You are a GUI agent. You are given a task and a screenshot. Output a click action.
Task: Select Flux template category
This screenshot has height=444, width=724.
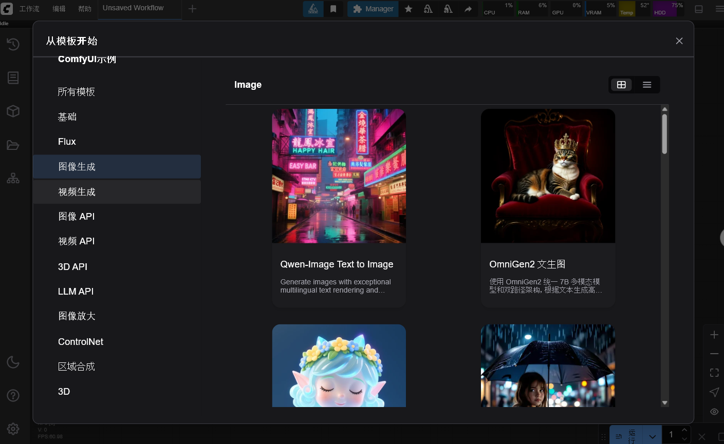click(x=117, y=142)
